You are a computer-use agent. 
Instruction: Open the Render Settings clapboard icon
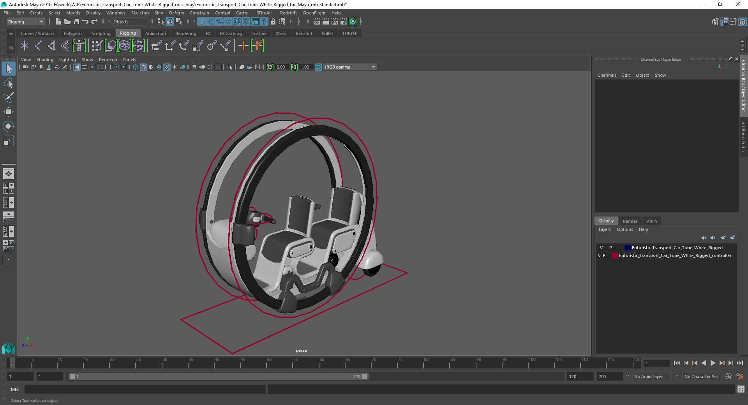click(344, 22)
